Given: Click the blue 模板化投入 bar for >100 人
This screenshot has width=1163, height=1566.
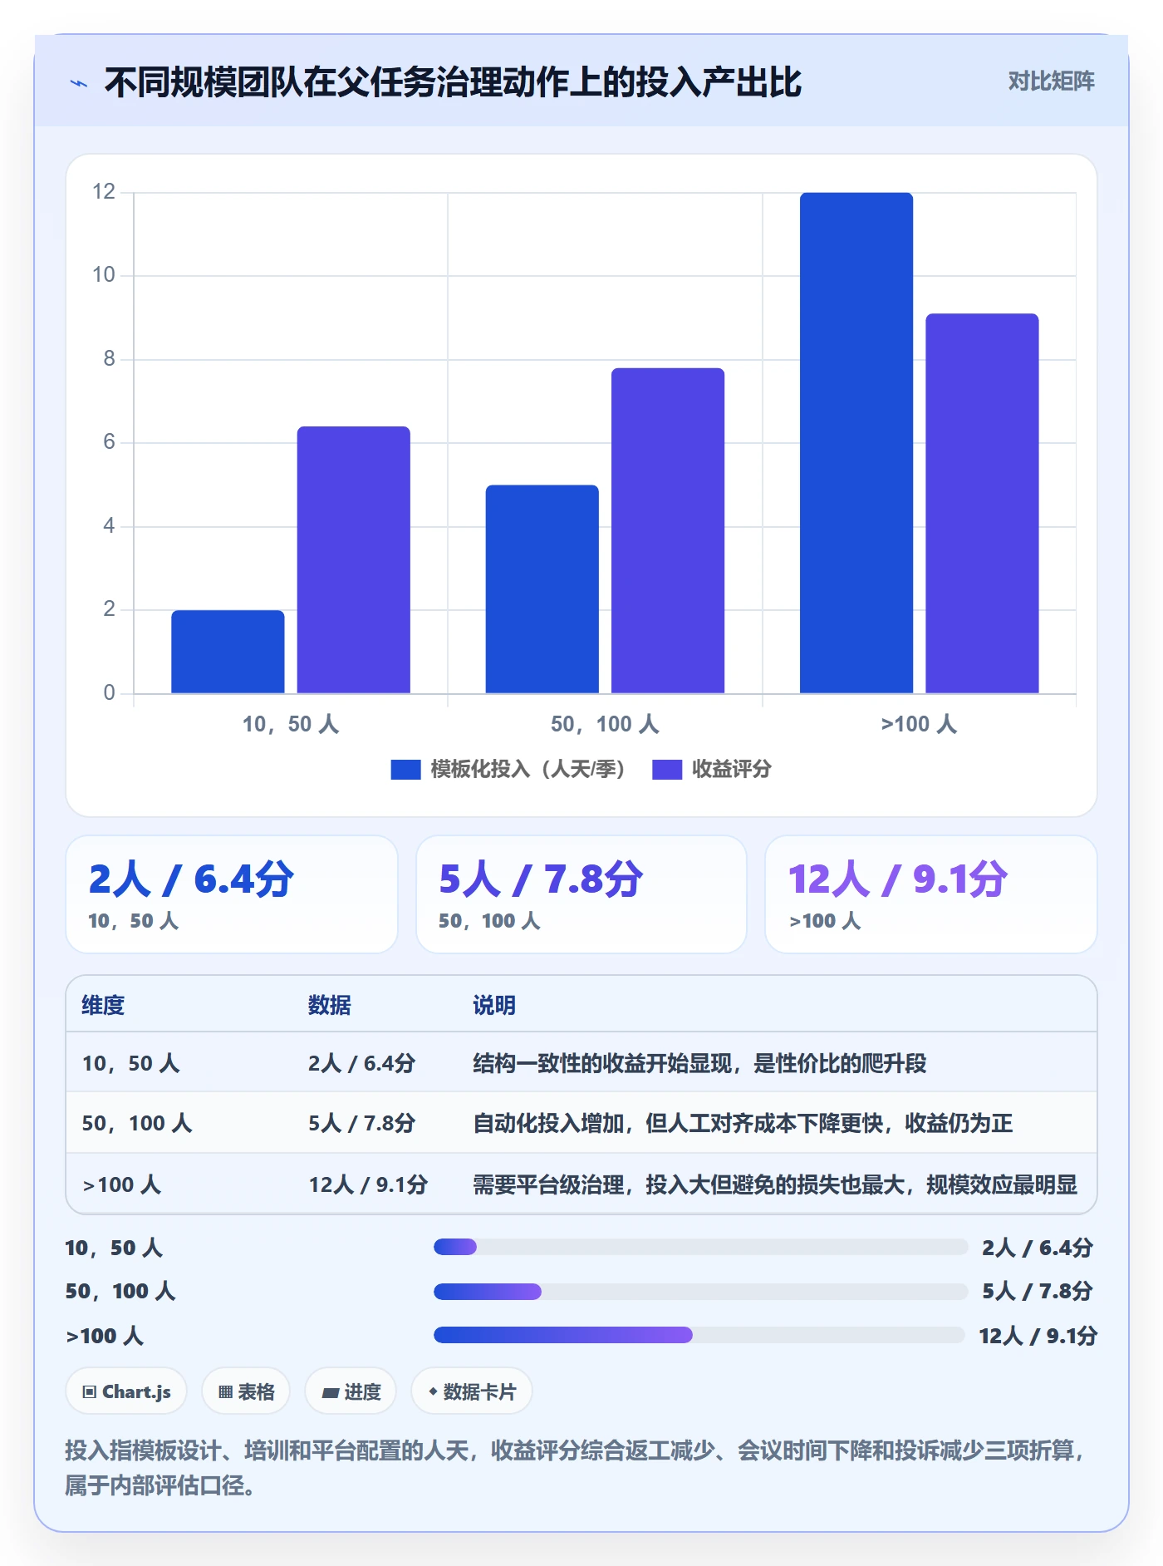Looking at the screenshot, I should click(856, 443).
